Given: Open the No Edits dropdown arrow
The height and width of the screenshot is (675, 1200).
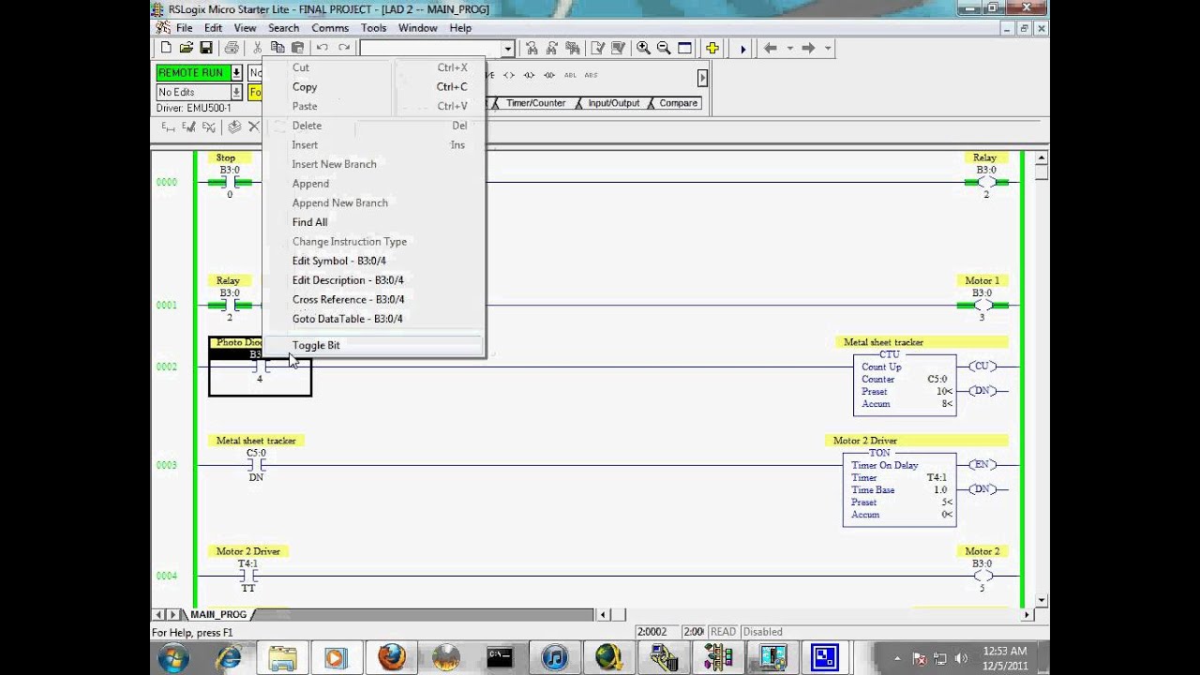Looking at the screenshot, I should [236, 92].
